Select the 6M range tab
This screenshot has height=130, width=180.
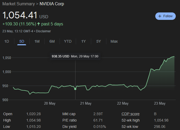pyautogui.click(x=52, y=41)
